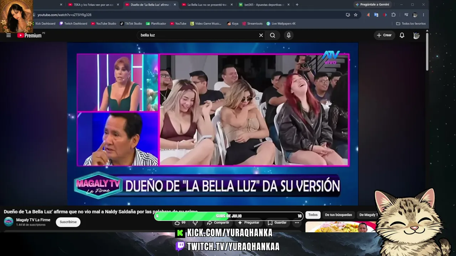Open the Koya bookmark
The image size is (456, 256).
point(233,23)
